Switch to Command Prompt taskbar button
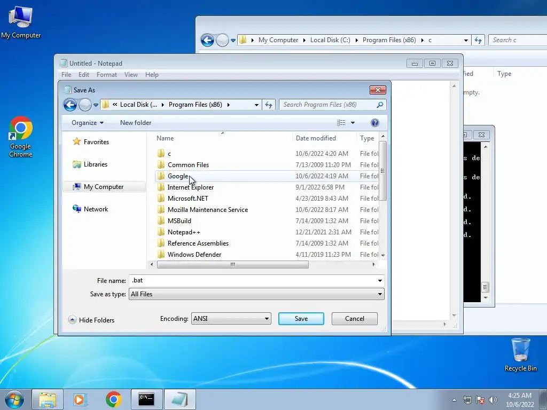This screenshot has height=410, width=547. tap(146, 399)
